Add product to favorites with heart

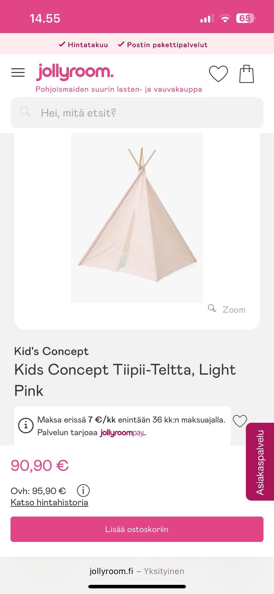pos(240,421)
